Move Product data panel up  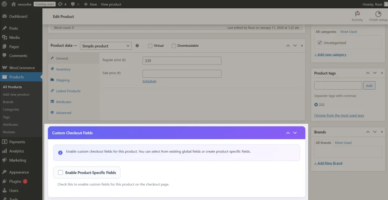[x=288, y=46]
